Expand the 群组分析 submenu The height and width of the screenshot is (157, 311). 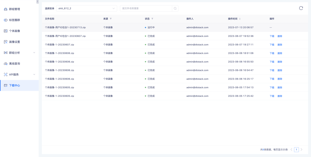[x=34, y=53]
